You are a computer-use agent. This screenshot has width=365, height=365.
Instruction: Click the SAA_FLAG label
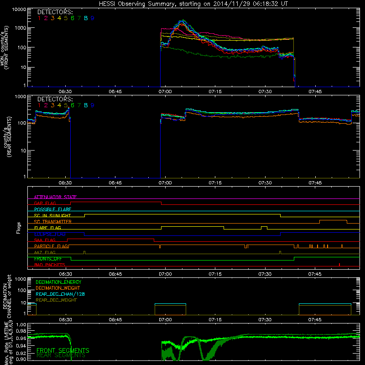click(45, 240)
